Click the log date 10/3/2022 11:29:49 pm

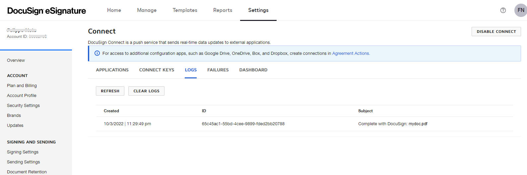coord(127,124)
